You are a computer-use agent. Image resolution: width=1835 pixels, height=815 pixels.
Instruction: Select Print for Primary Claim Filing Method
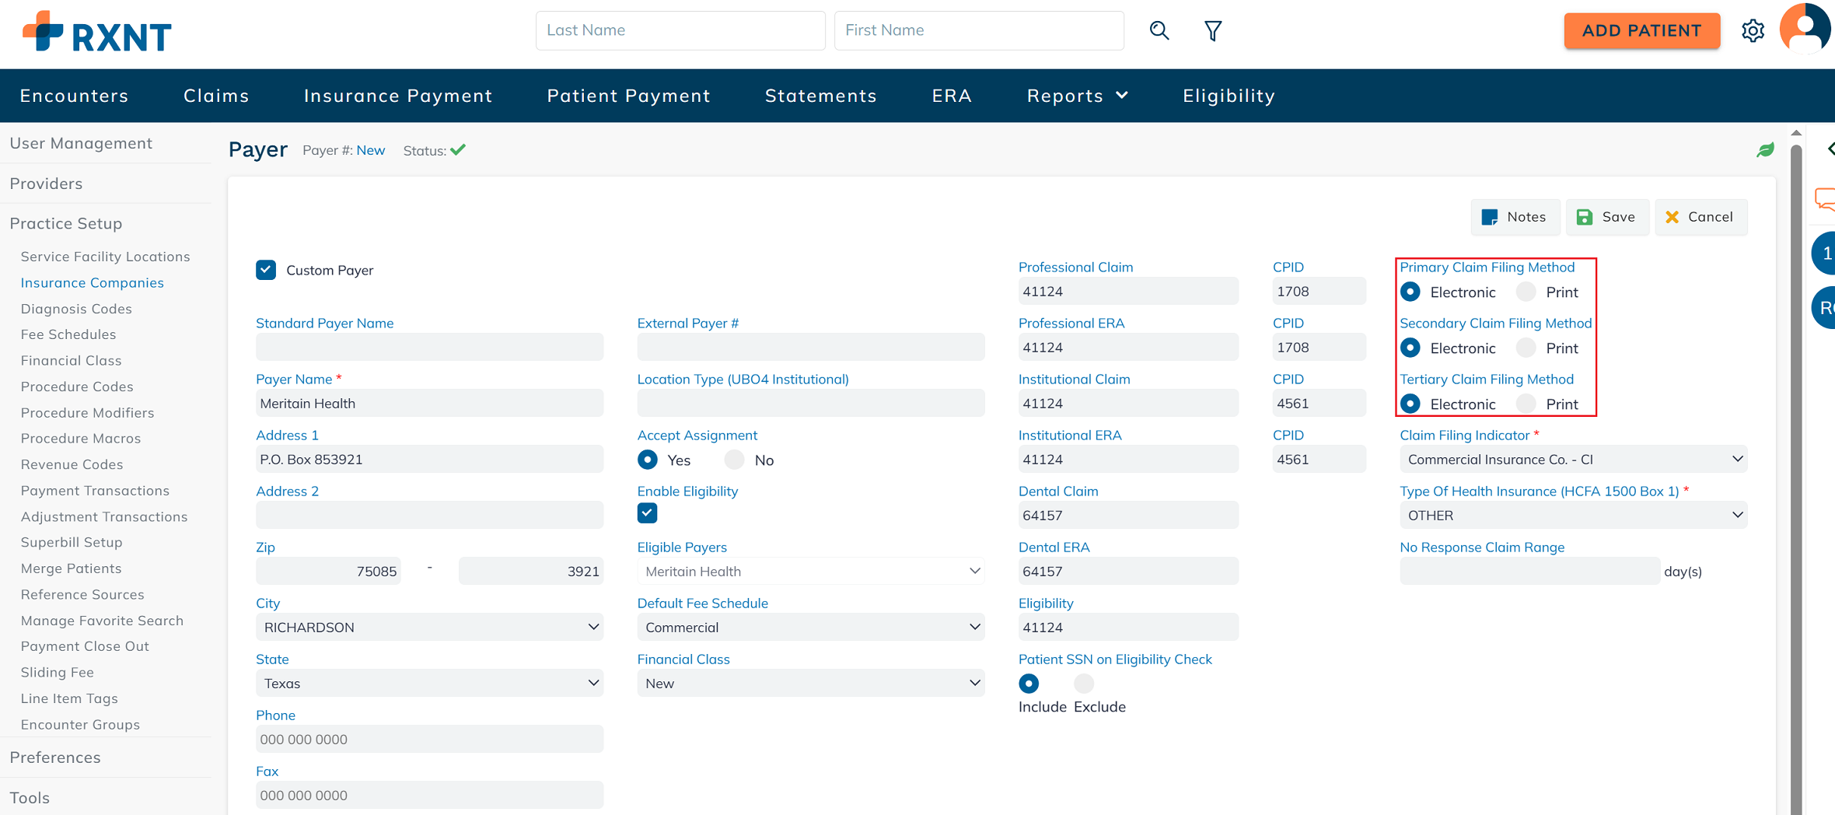point(1526,292)
